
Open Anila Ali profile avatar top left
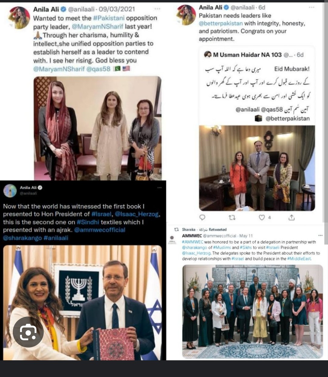point(19,18)
